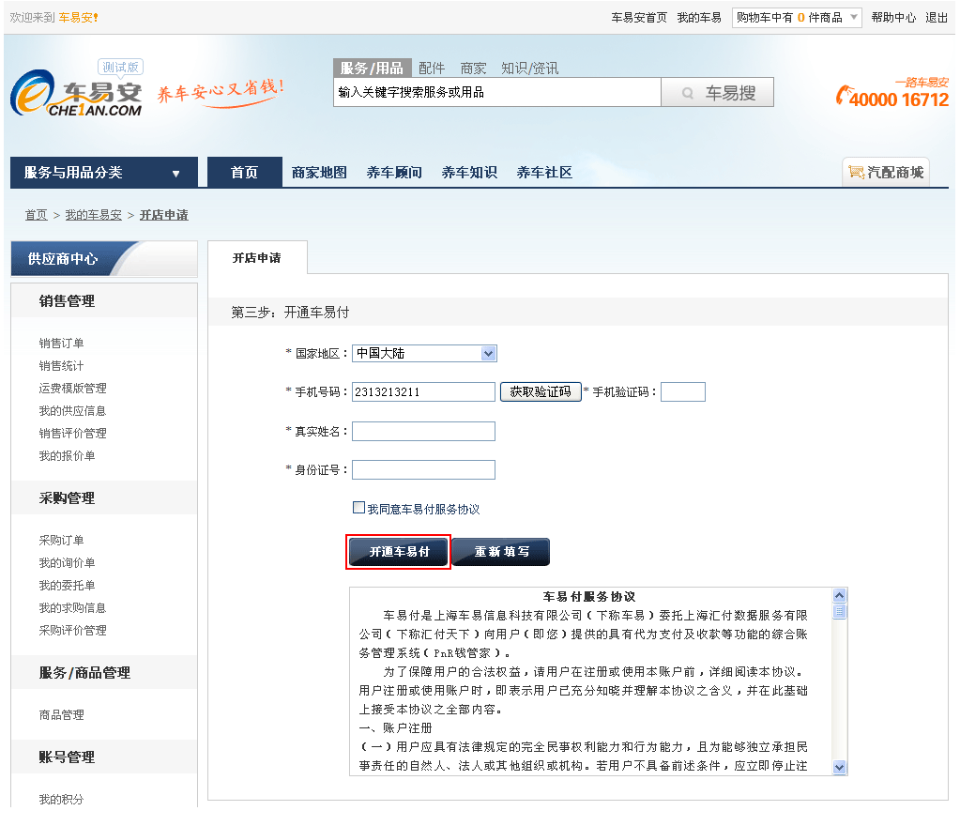Viewport: 960px width, 826px height.
Task: Click the 购物车中有 0 件商品 cart text
Action: (x=789, y=17)
